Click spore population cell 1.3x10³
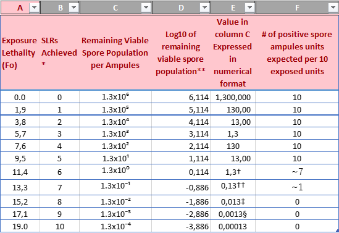Image resolution: width=339 pixels, height=233 pixels. [115, 134]
